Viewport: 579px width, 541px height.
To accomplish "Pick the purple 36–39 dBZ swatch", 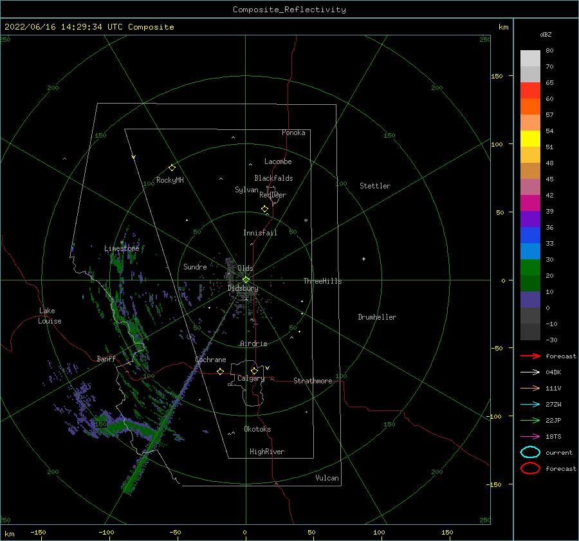I will (x=530, y=219).
